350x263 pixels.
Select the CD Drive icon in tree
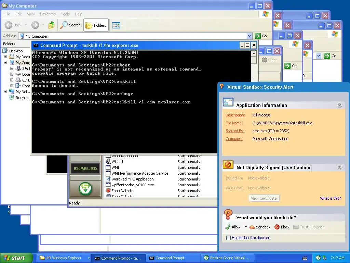[x=18, y=80]
